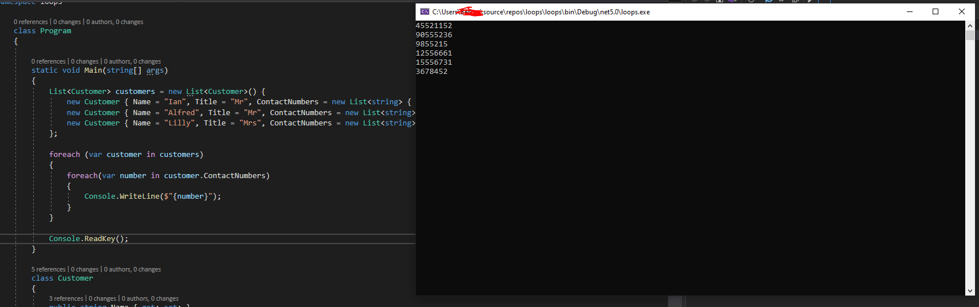Click the "Mrs" title string literal

coord(250,123)
